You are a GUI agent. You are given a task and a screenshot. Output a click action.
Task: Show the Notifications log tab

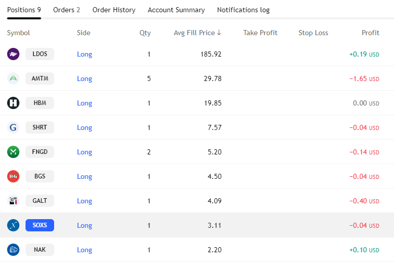click(243, 10)
